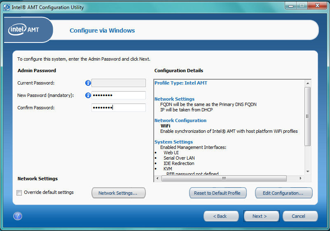Click the 'Configuration Details' heading
The width and height of the screenshot is (330, 231).
click(179, 71)
